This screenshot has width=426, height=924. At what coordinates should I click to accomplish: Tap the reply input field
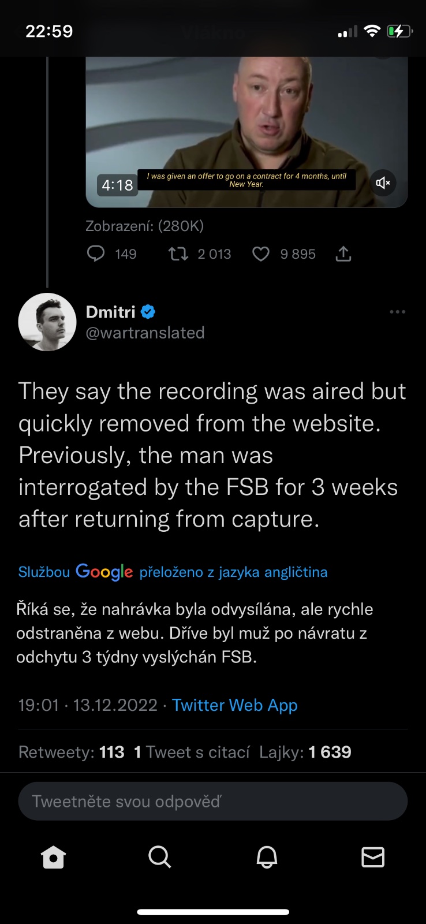(213, 801)
